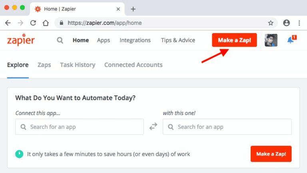
Task: Click the heading What Do You Want to Automate Today?
Action: [x=76, y=98]
